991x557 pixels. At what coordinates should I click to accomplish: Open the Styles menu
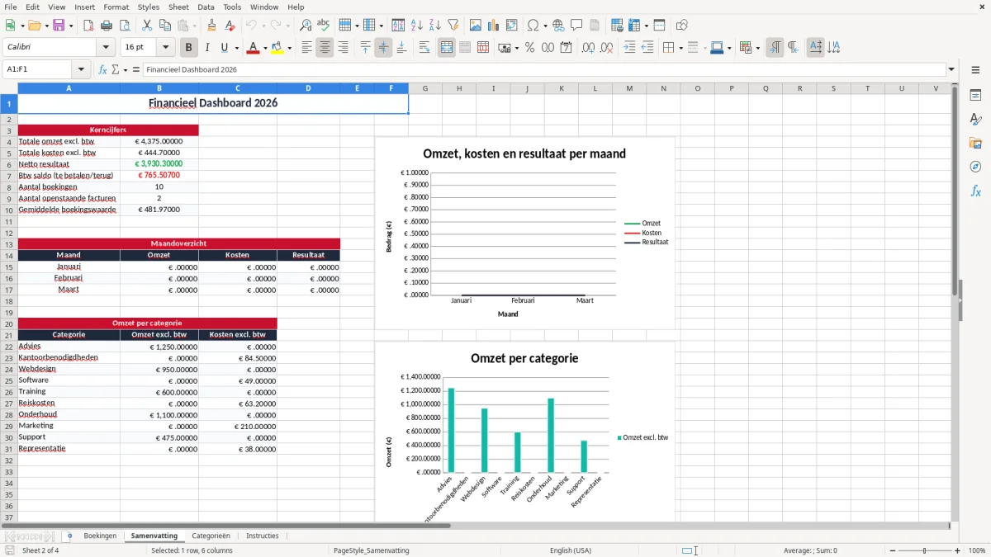[x=149, y=7]
